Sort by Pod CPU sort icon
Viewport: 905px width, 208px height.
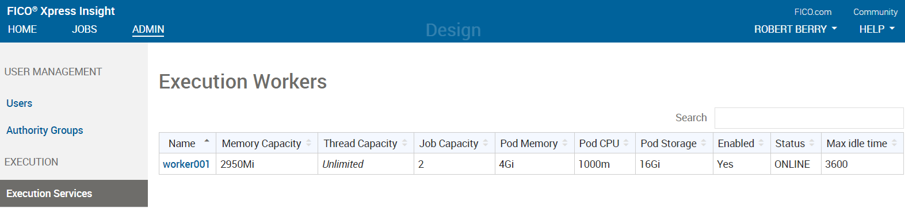626,143
